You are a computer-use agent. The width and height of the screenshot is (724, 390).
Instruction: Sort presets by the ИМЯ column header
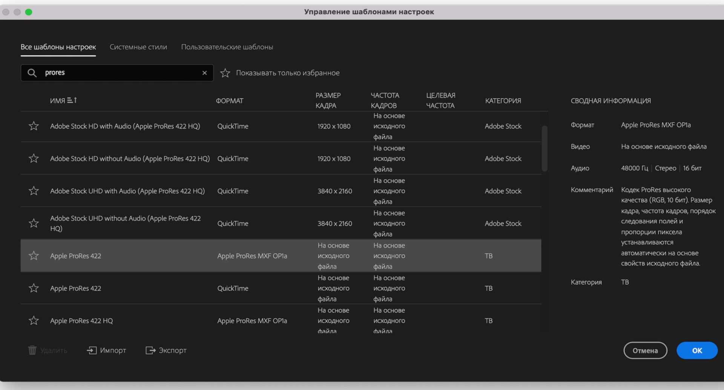tap(63, 100)
